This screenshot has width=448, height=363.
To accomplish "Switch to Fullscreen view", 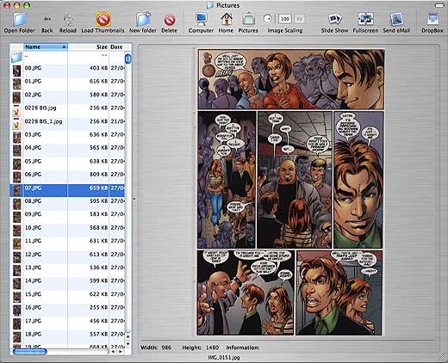I will 365,19.
